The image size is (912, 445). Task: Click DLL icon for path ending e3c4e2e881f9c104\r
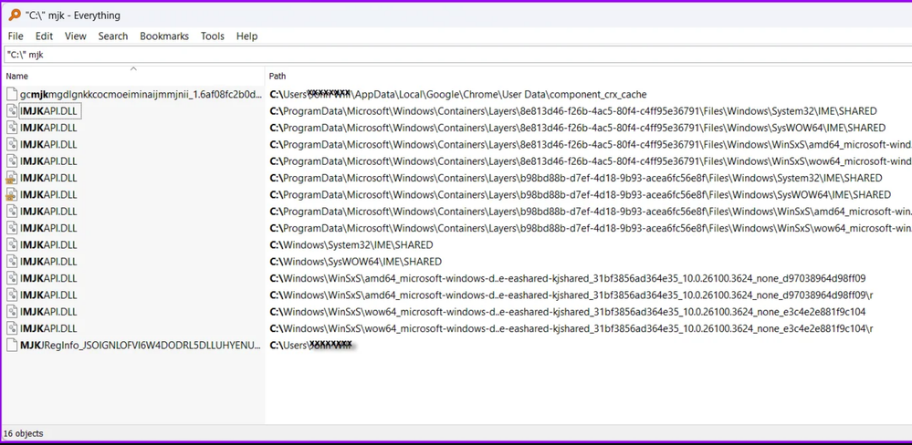click(12, 328)
